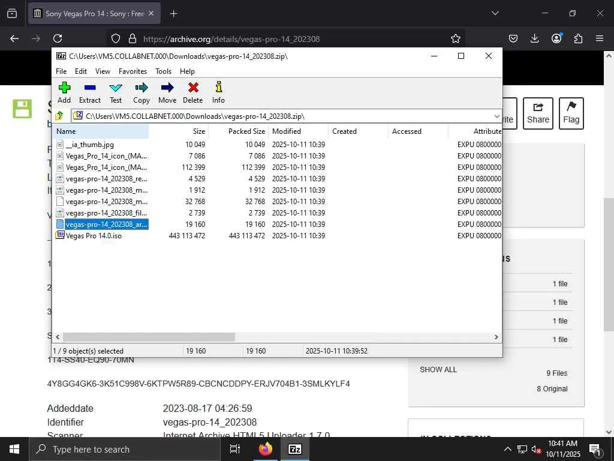Click the Share button on archive.org page

pos(538,113)
